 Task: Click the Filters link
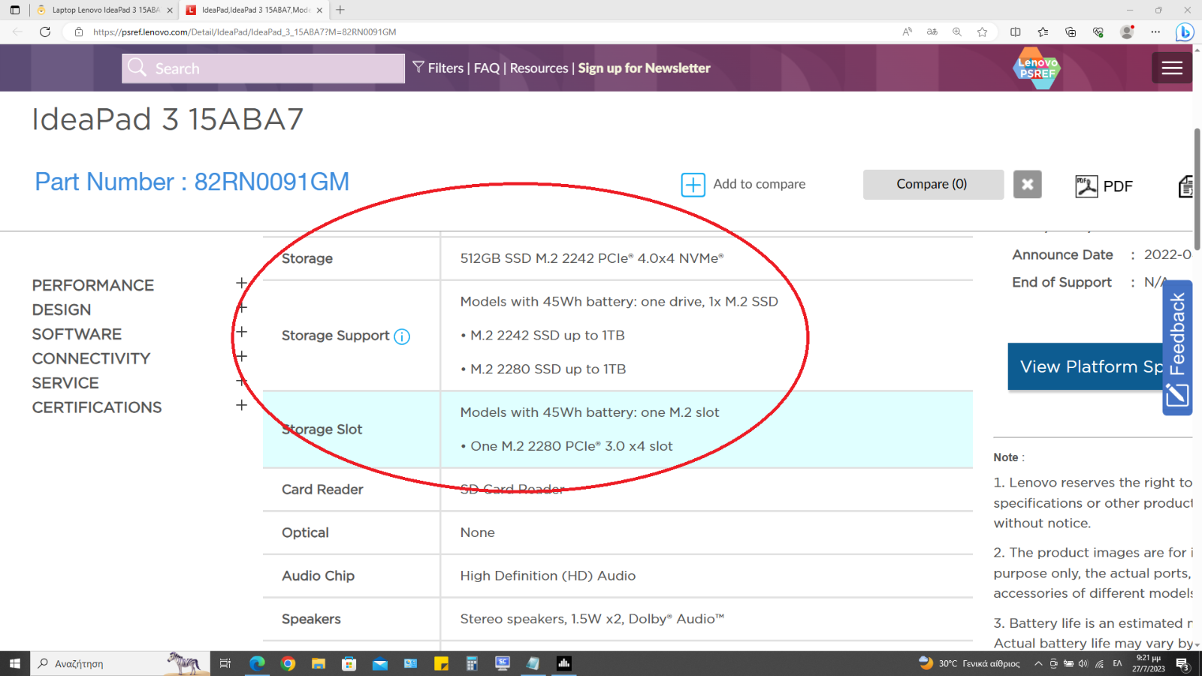click(x=445, y=68)
